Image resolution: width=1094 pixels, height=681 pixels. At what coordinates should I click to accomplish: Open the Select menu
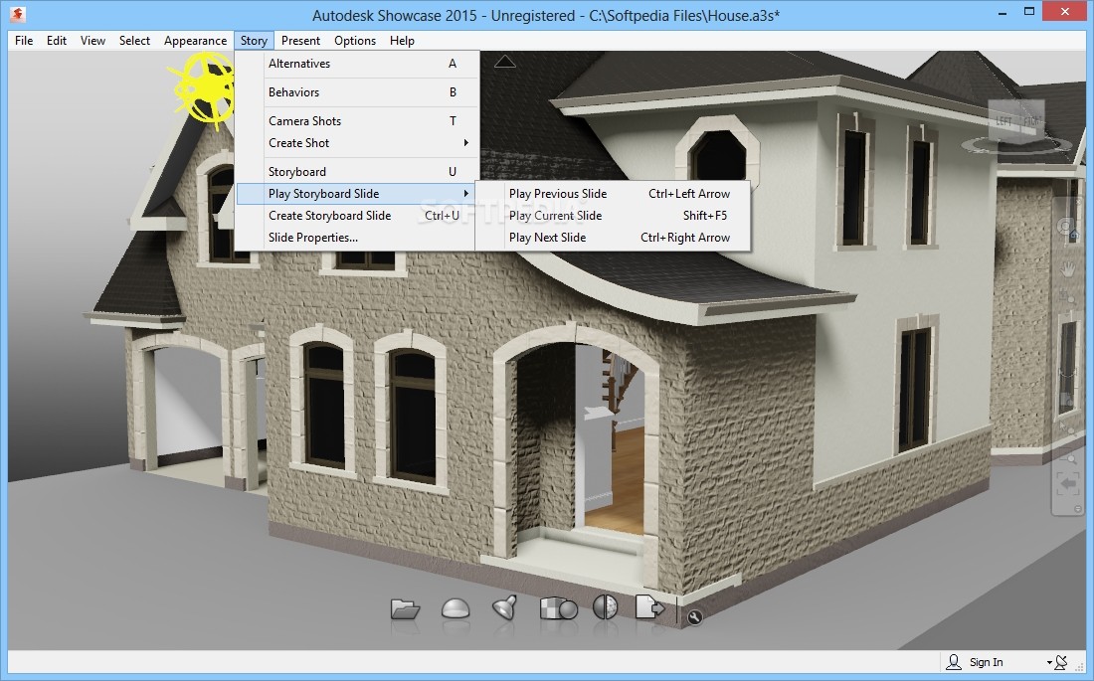134,41
